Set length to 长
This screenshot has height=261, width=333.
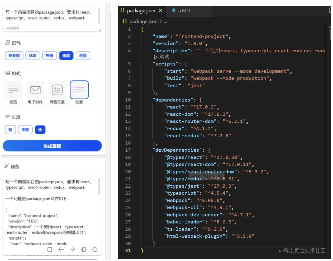pyautogui.click(x=40, y=130)
